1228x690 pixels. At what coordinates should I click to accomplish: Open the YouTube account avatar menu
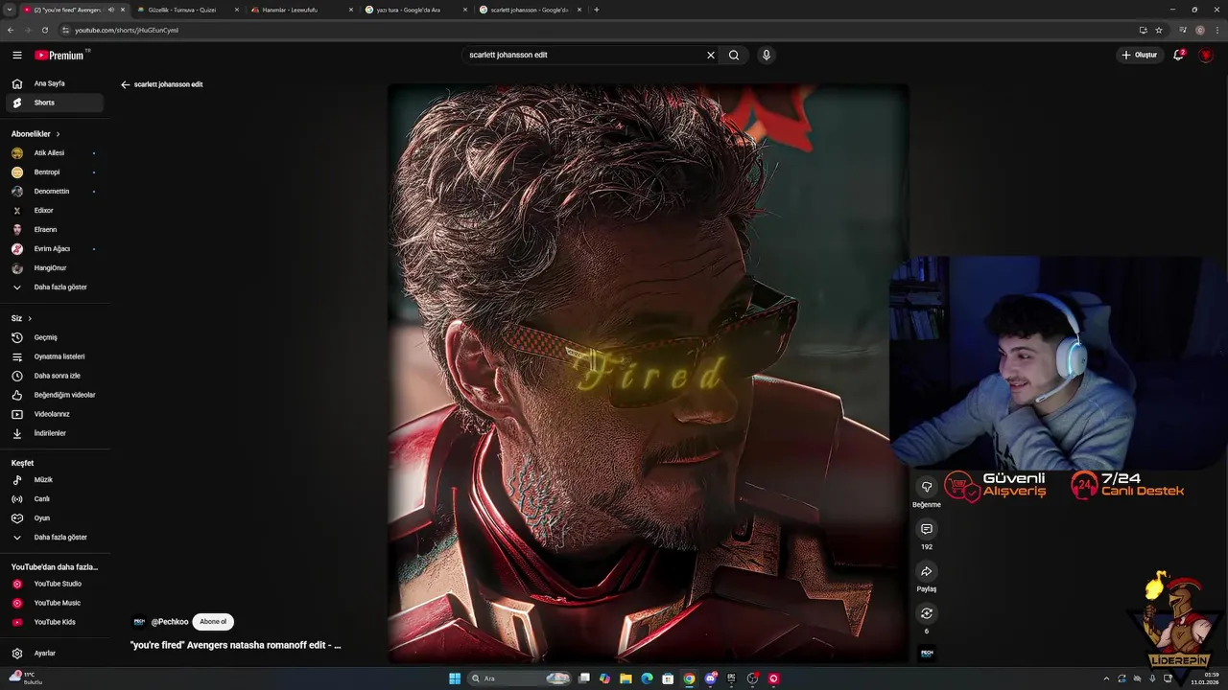point(1206,55)
